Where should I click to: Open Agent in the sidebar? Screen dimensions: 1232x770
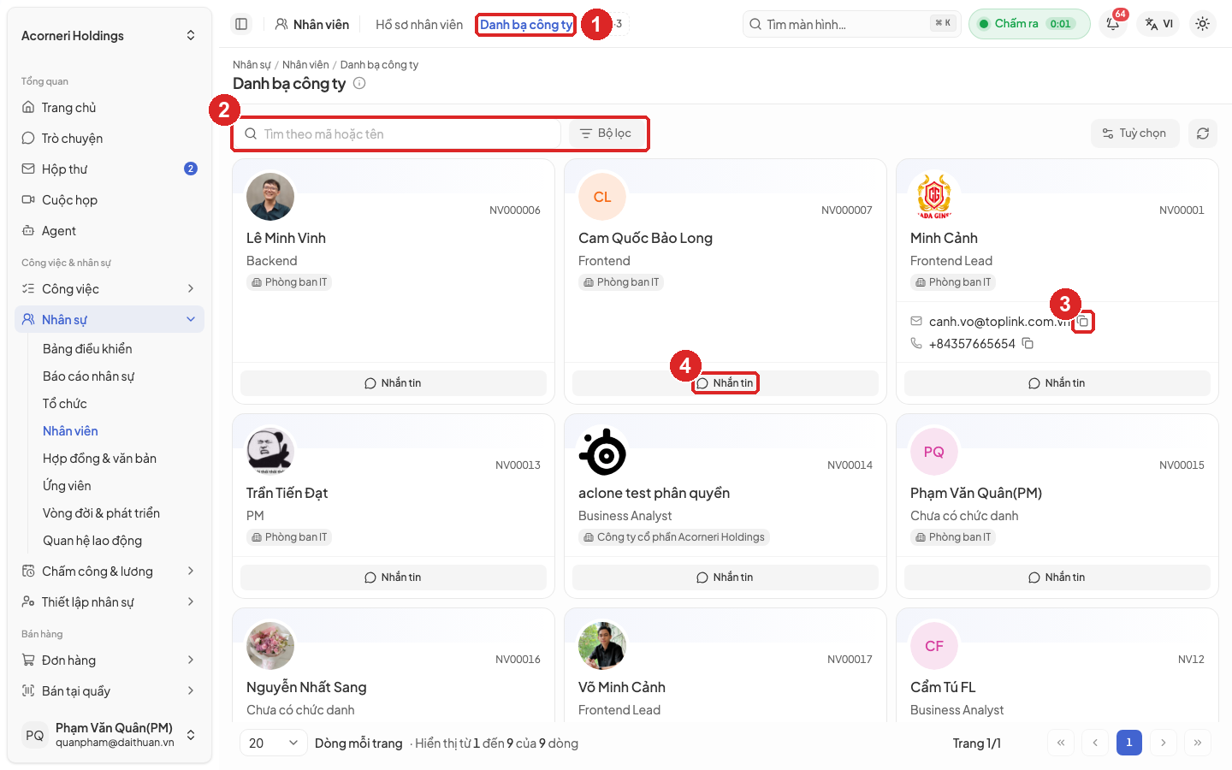click(110, 231)
